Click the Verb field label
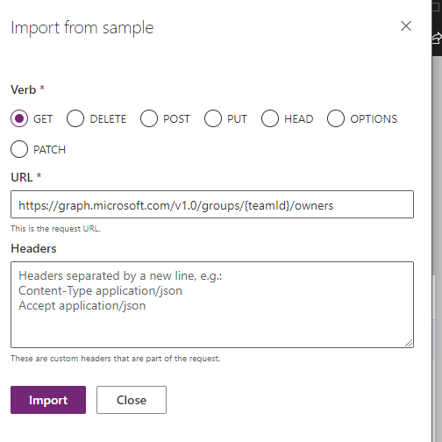 coord(24,89)
